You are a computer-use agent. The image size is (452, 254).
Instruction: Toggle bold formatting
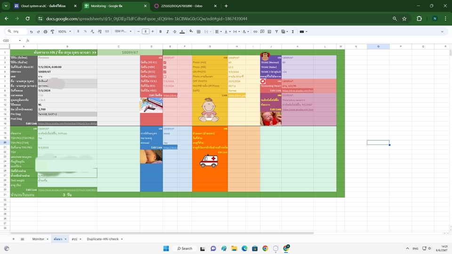pyautogui.click(x=161, y=32)
